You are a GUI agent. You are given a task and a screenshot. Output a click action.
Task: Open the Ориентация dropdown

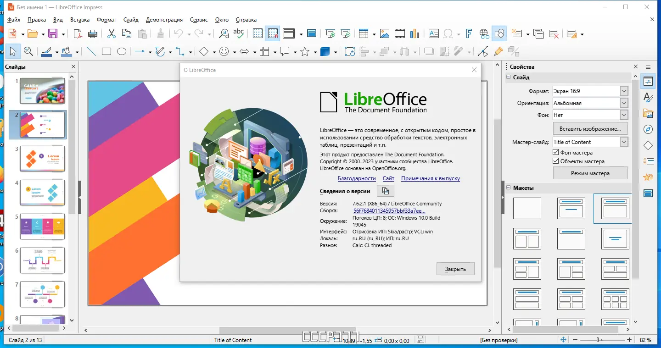pyautogui.click(x=590, y=103)
